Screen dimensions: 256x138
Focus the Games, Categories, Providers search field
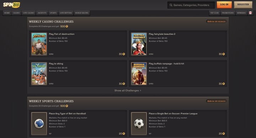tap(191, 5)
